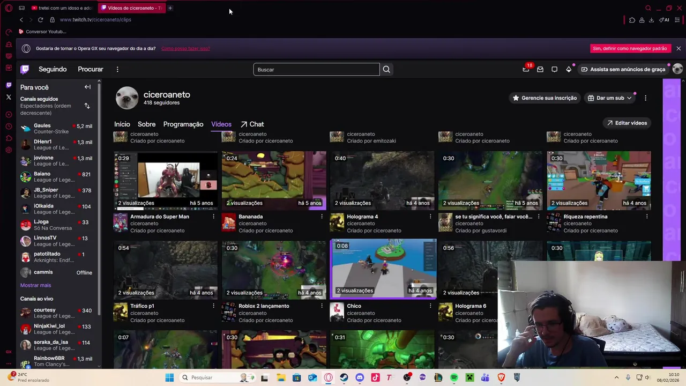
Task: Select the Vídeos tab
Action: [221, 124]
